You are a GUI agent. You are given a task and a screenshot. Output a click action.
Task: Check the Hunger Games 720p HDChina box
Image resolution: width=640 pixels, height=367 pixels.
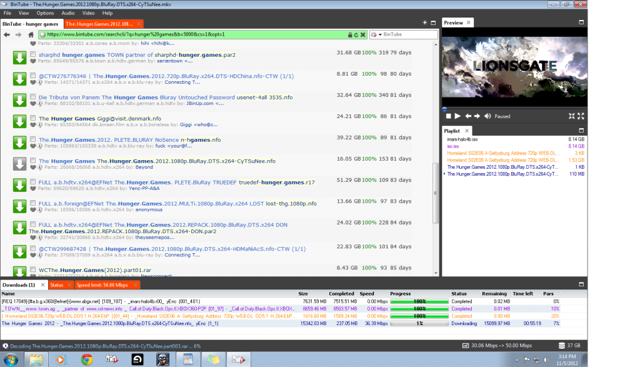point(32,76)
